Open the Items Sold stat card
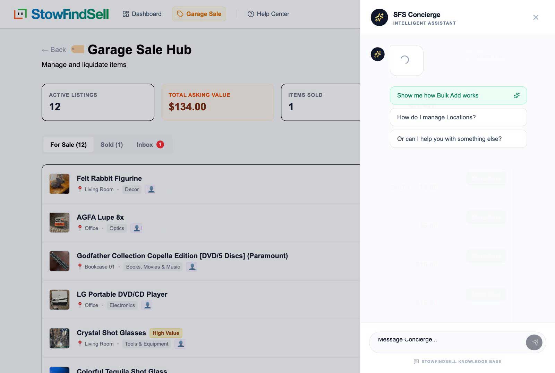 pos(320,102)
